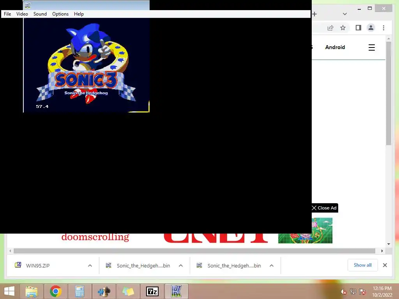The image size is (399, 299).
Task: Open the Sound menu
Action: click(x=40, y=14)
